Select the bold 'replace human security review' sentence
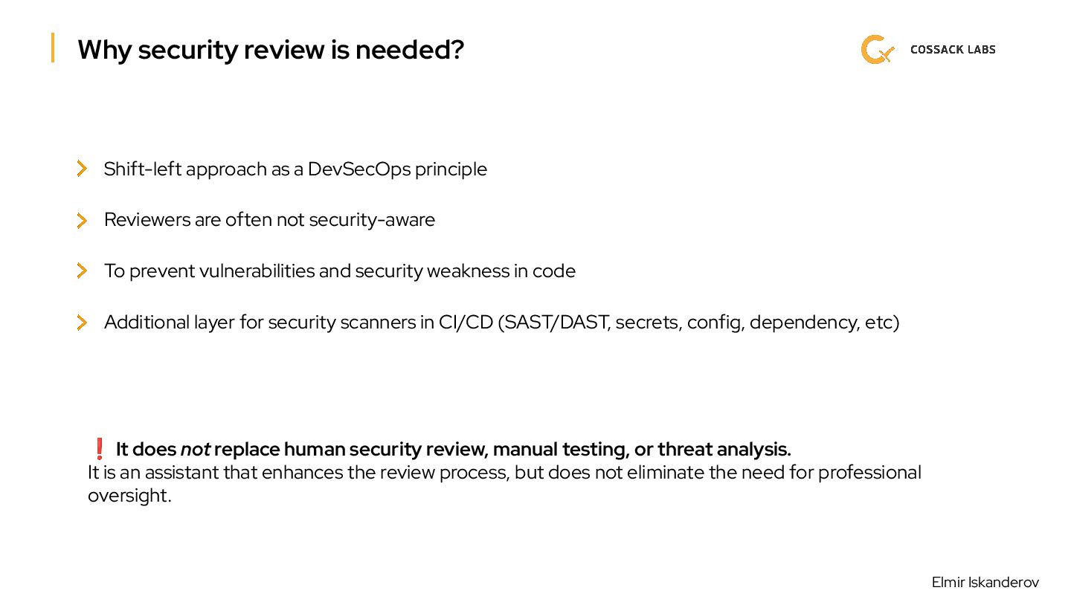This screenshot has height=602, width=1071. tap(502, 450)
